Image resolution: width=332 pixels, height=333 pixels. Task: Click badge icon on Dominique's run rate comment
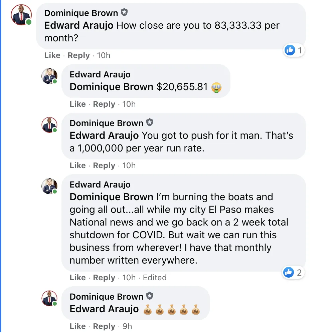(x=150, y=123)
